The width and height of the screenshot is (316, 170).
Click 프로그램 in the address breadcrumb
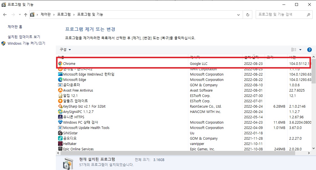(64, 14)
